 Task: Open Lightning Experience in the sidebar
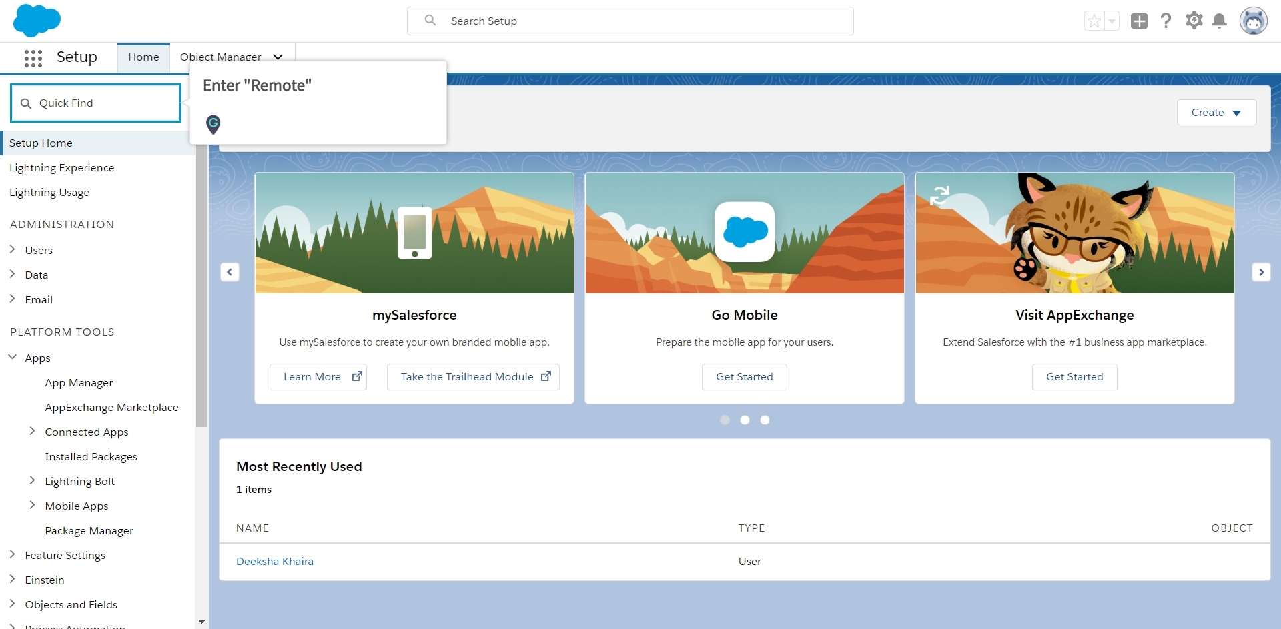click(61, 167)
